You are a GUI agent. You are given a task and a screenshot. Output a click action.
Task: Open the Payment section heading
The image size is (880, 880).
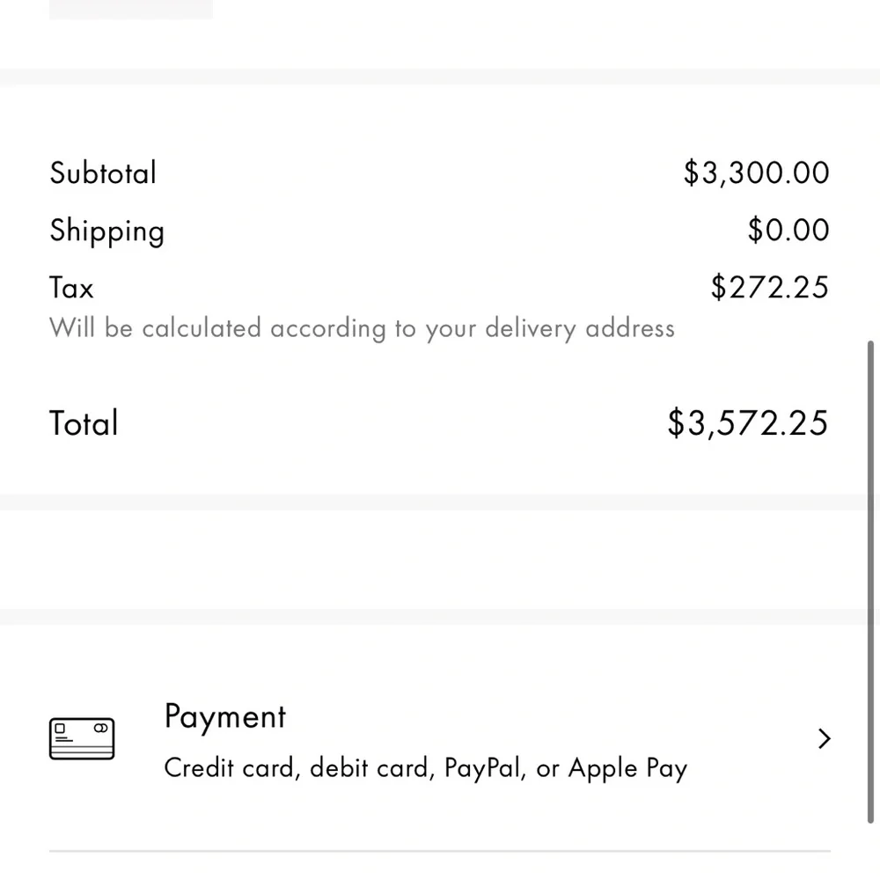pos(225,716)
